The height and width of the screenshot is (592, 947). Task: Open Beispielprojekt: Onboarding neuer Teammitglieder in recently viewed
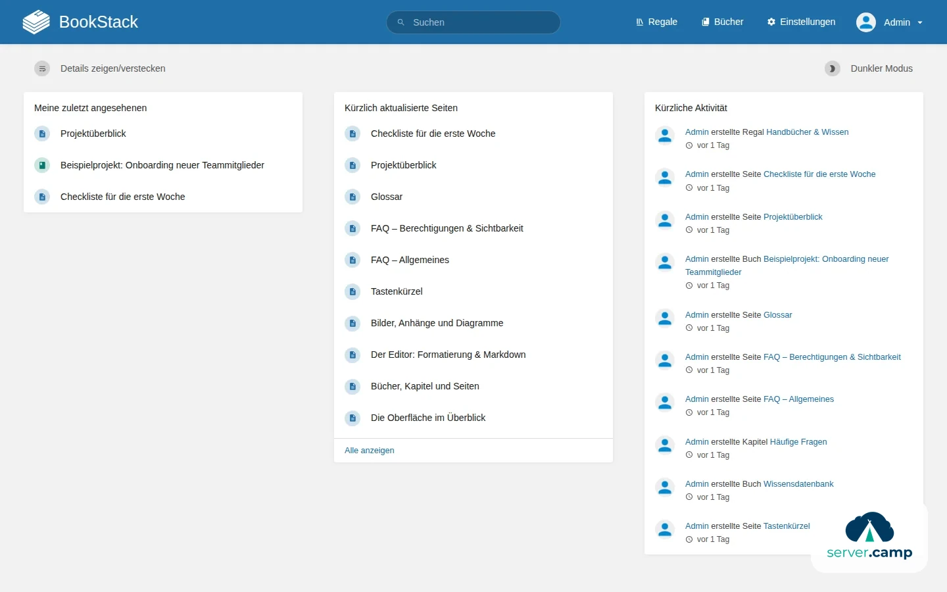pos(162,165)
